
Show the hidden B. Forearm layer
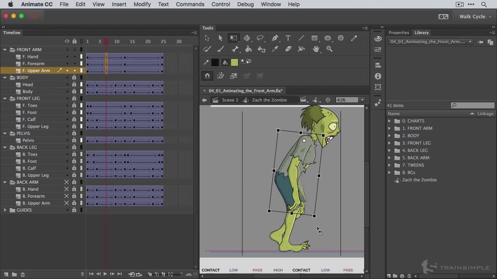pyautogui.click(x=66, y=196)
